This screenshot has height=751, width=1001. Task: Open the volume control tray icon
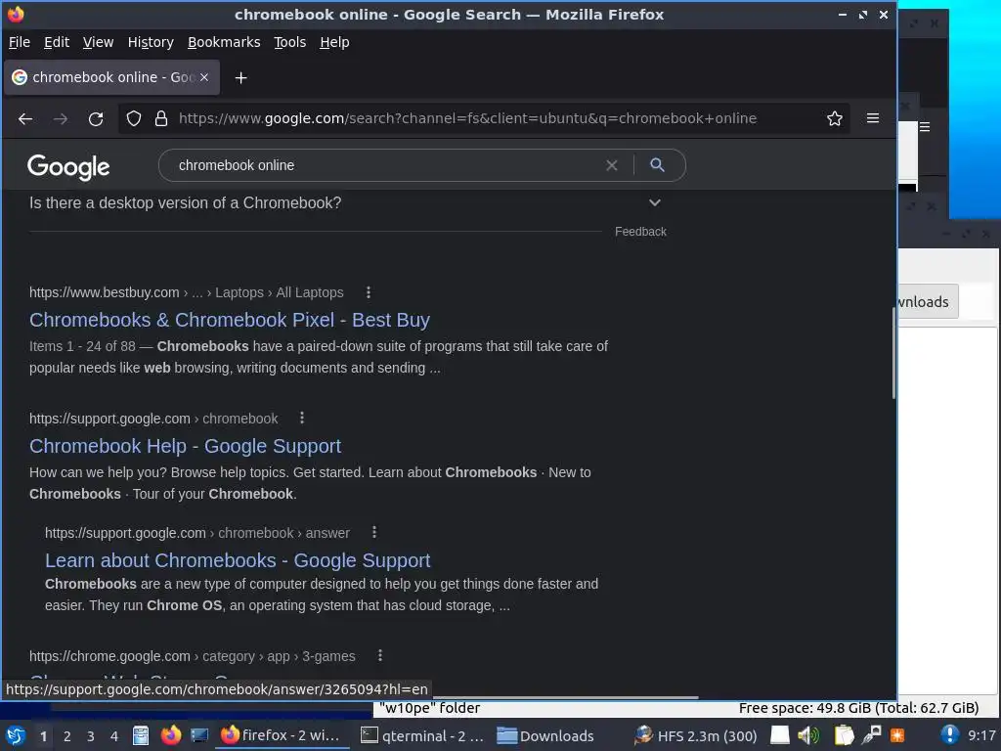click(x=807, y=735)
